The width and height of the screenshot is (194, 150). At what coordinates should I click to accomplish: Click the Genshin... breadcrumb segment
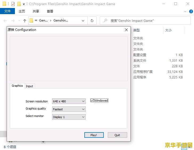coord(61,20)
